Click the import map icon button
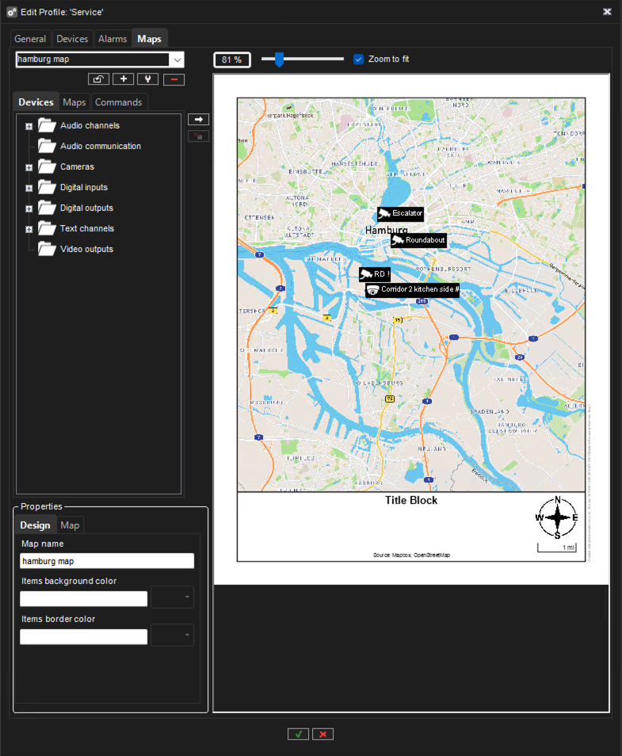Viewport: 622px width, 756px height. pyautogui.click(x=98, y=79)
